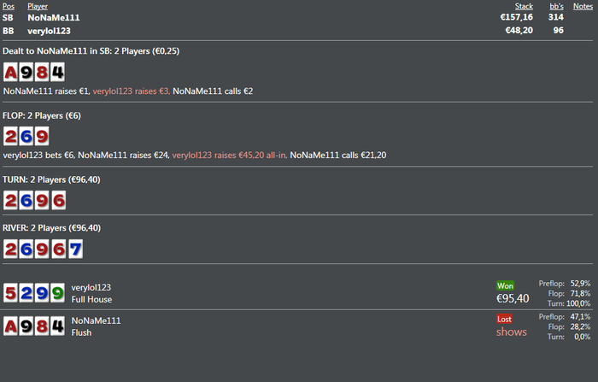Click NoNaMe111's name above the Flush label
This screenshot has width=598, height=382.
coord(96,320)
